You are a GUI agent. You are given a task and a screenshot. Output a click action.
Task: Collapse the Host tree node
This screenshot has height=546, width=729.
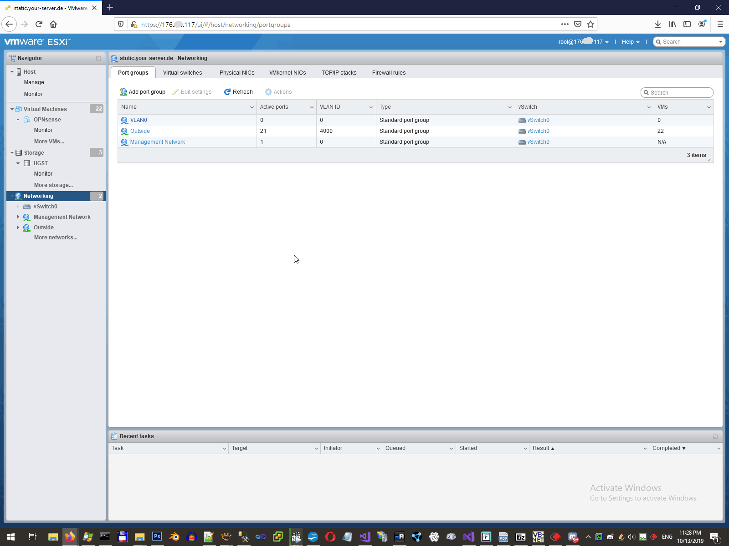12,72
